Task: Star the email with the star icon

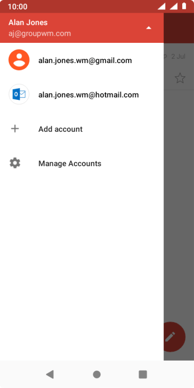Action: [180, 78]
